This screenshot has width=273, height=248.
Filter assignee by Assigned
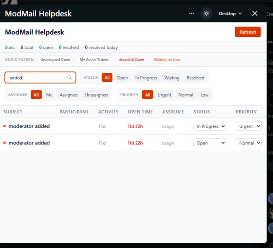pos(69,95)
